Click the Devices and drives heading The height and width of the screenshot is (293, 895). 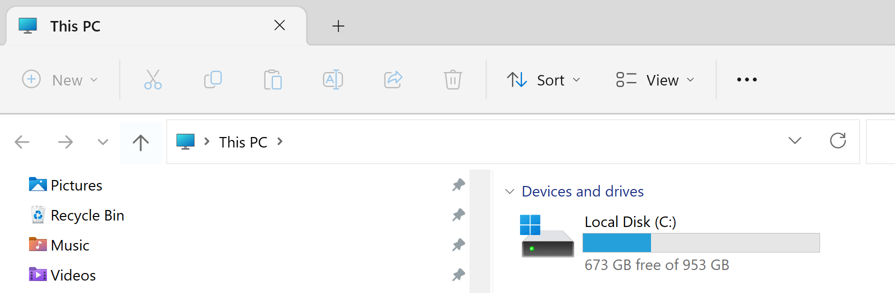point(582,191)
